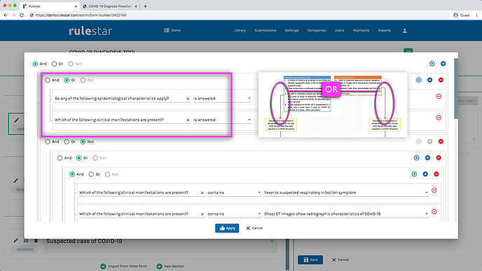Click the delete icon beside 'Suspected case of COVID-19'
Image resolution: width=482 pixels, height=271 pixels.
[x=36, y=241]
